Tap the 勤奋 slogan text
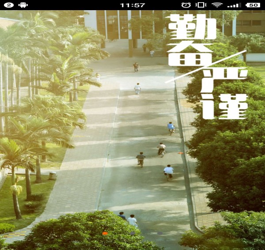This screenshot has width=265, height=250. click(x=192, y=40)
